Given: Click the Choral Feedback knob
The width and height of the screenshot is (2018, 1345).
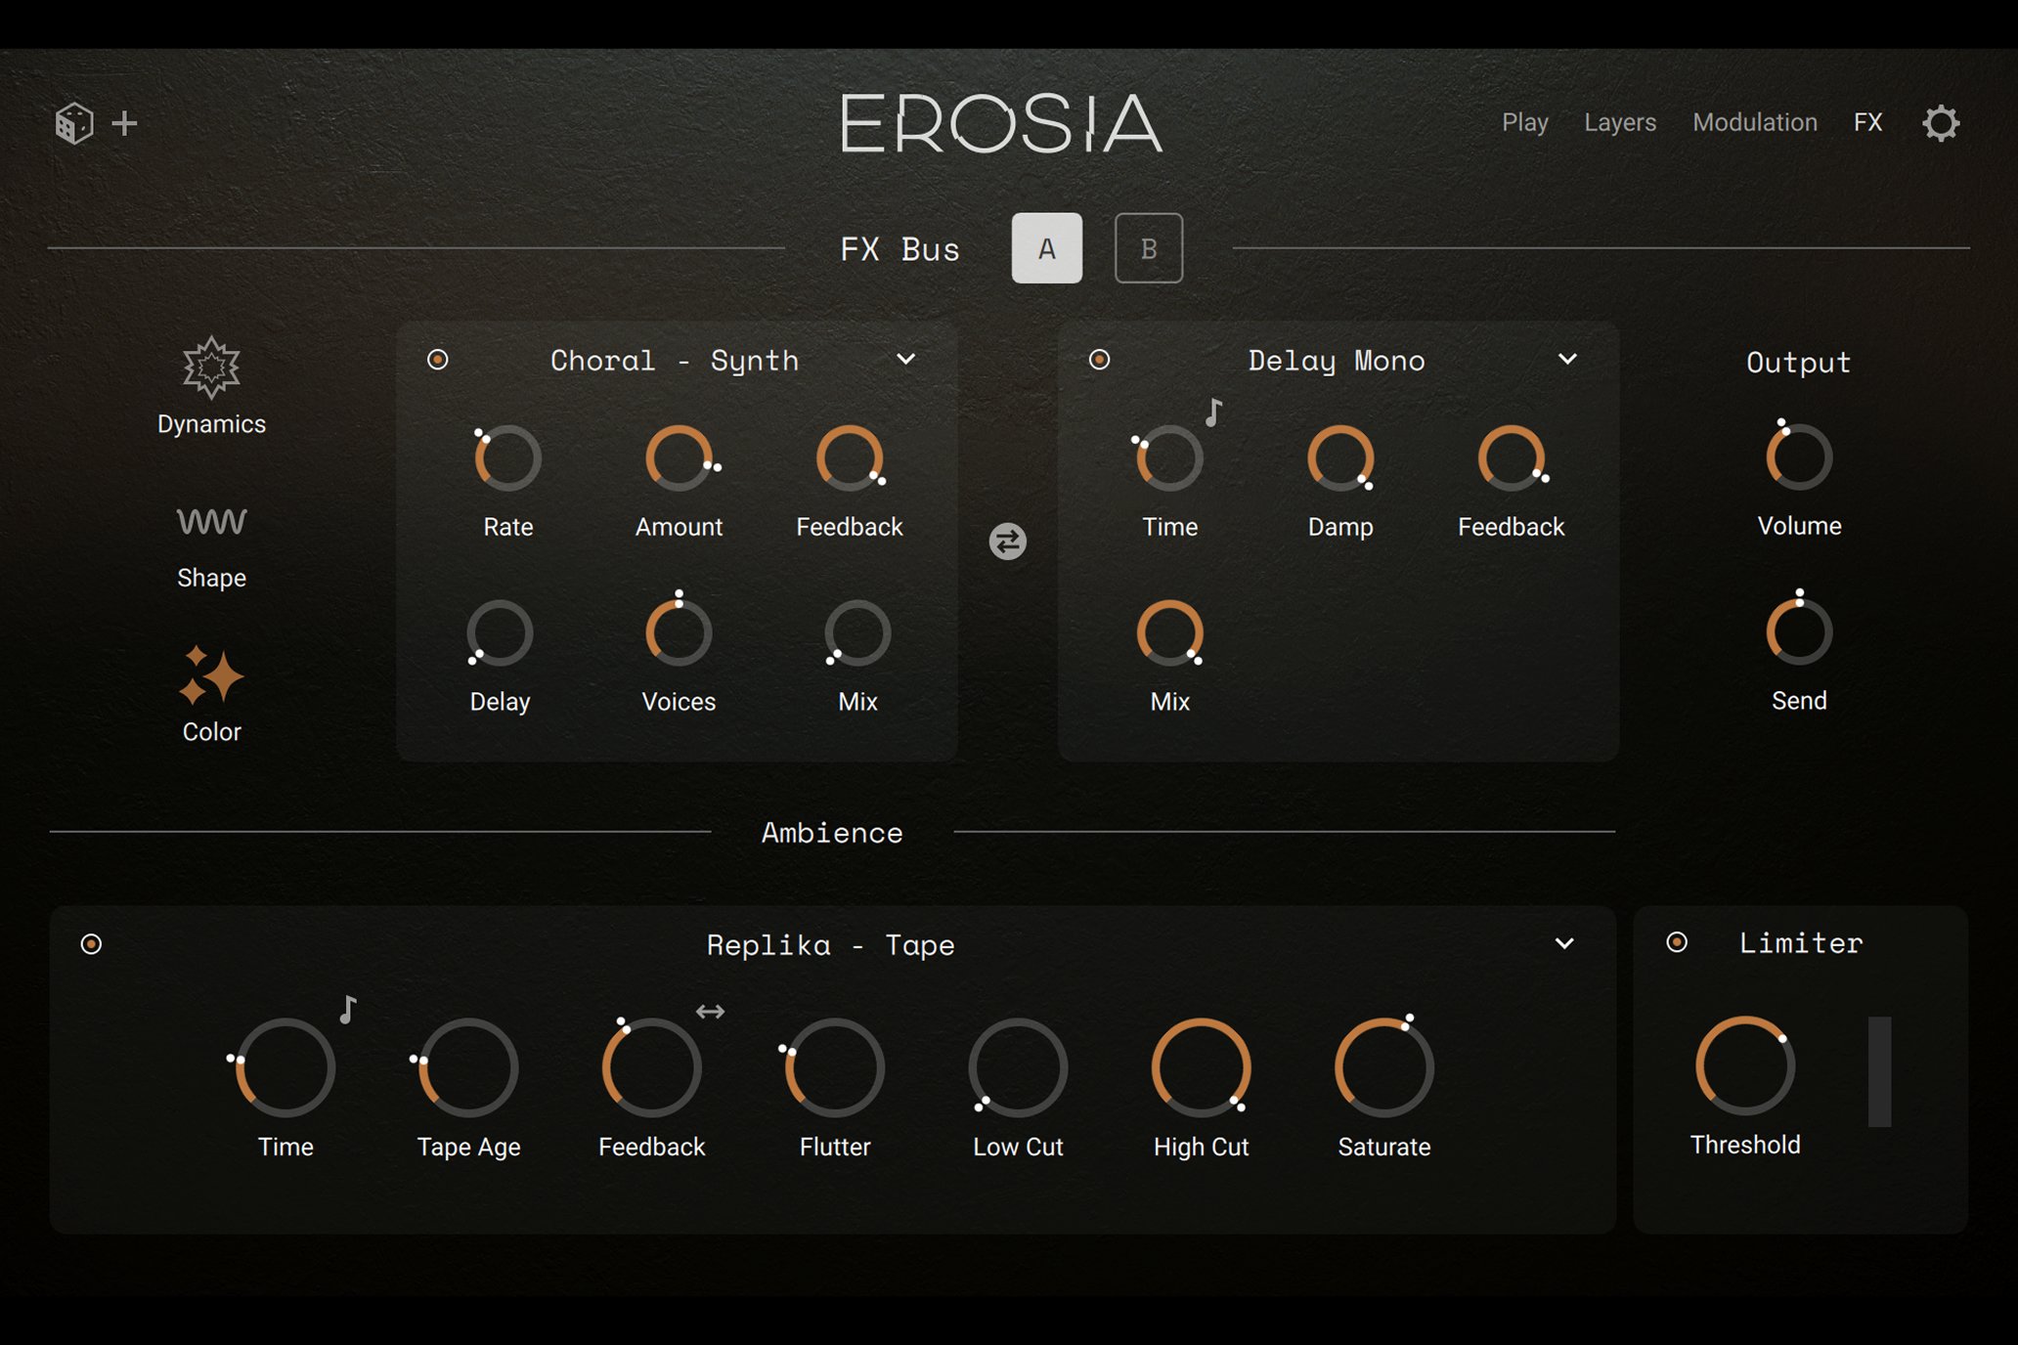Looking at the screenshot, I should 850,457.
